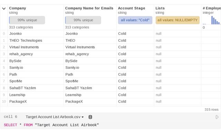This screenshot has height=138, width=221.
Task: Click the 99% unique bar under Company Name for Emails
Action: click(x=83, y=20)
